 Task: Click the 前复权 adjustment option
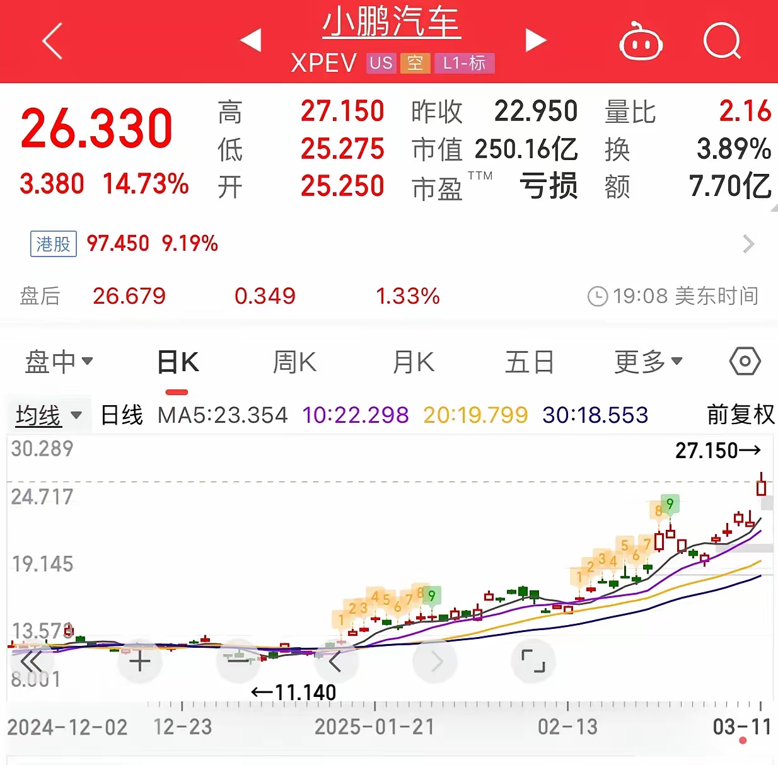tap(740, 415)
